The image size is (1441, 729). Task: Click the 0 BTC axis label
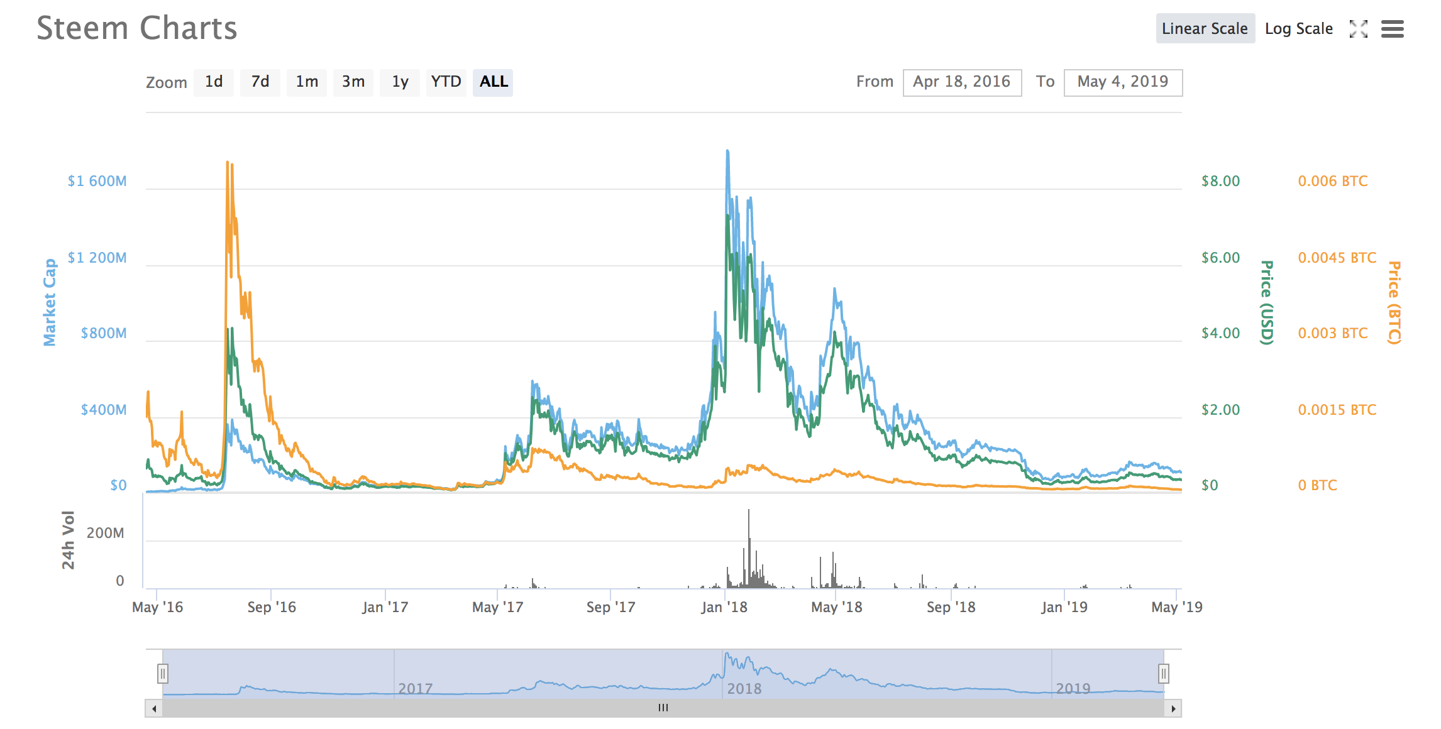pyautogui.click(x=1318, y=485)
